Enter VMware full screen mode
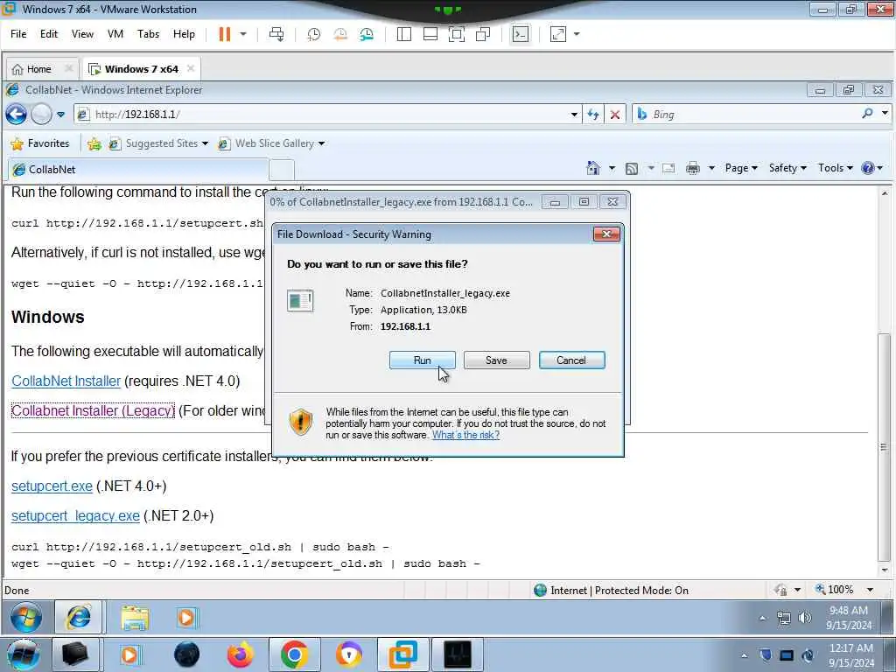The image size is (896, 672). (x=457, y=34)
